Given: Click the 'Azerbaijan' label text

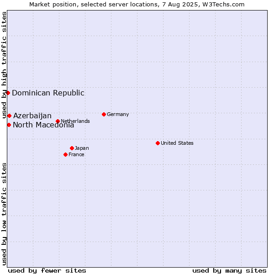Looking at the screenshot, I should pos(32,116).
